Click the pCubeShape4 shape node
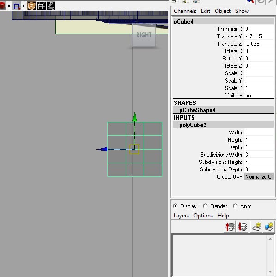The width and height of the screenshot is (277, 277). coord(223,110)
